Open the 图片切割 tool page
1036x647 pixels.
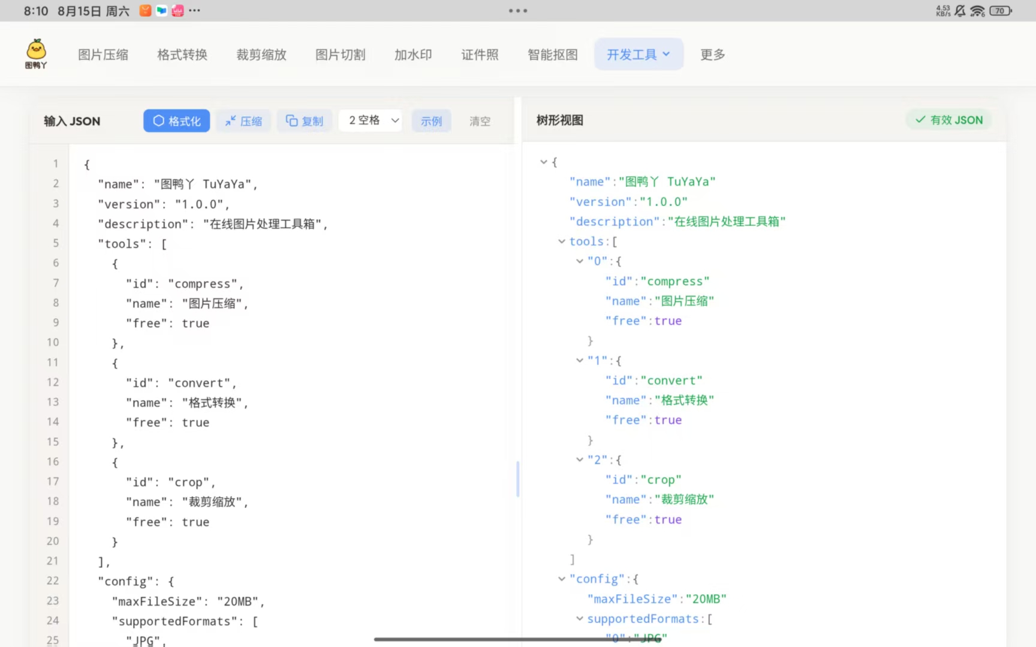341,55
